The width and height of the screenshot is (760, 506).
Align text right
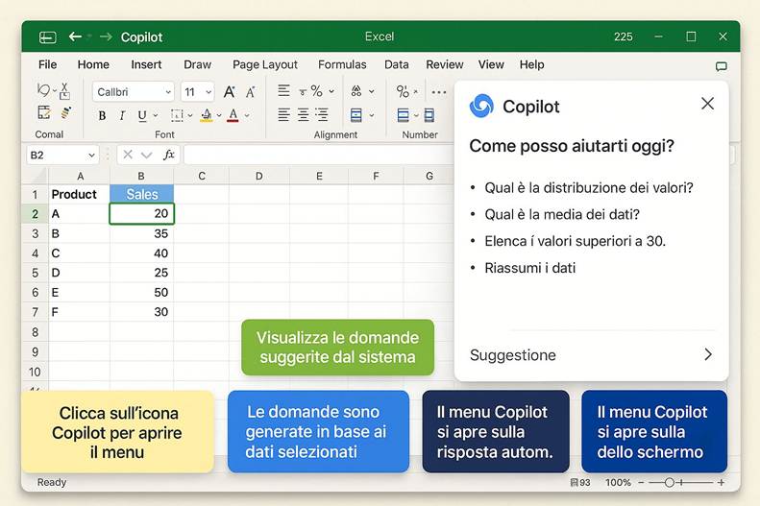click(322, 115)
